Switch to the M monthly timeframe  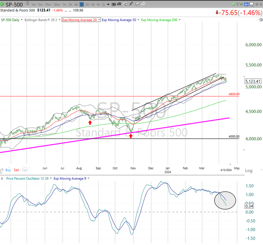[x=98, y=5]
